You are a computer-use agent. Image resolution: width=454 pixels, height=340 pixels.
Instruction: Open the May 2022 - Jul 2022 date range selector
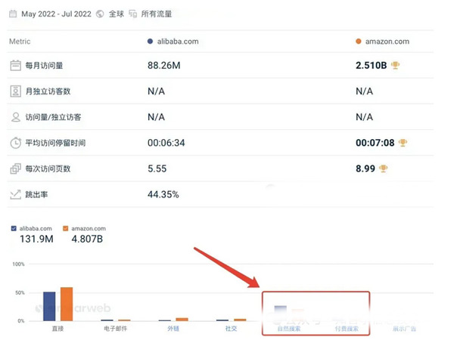pyautogui.click(x=57, y=14)
